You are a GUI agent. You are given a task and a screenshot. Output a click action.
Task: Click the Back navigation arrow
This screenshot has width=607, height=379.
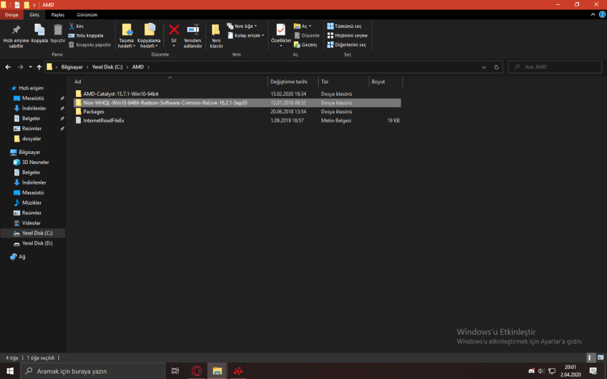[x=8, y=67]
